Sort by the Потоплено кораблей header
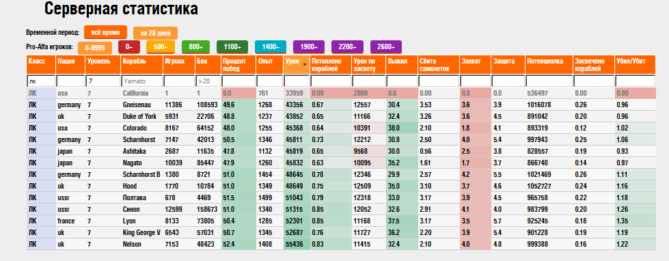The image size is (669, 261). pyautogui.click(x=331, y=64)
